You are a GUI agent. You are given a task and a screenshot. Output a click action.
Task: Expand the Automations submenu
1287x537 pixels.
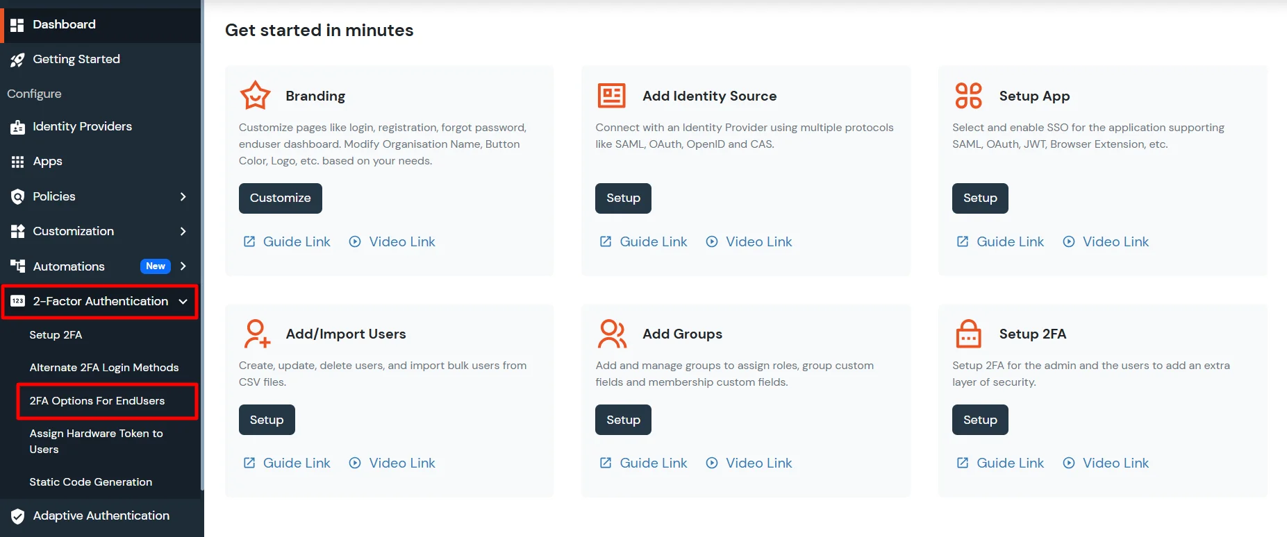click(x=183, y=266)
